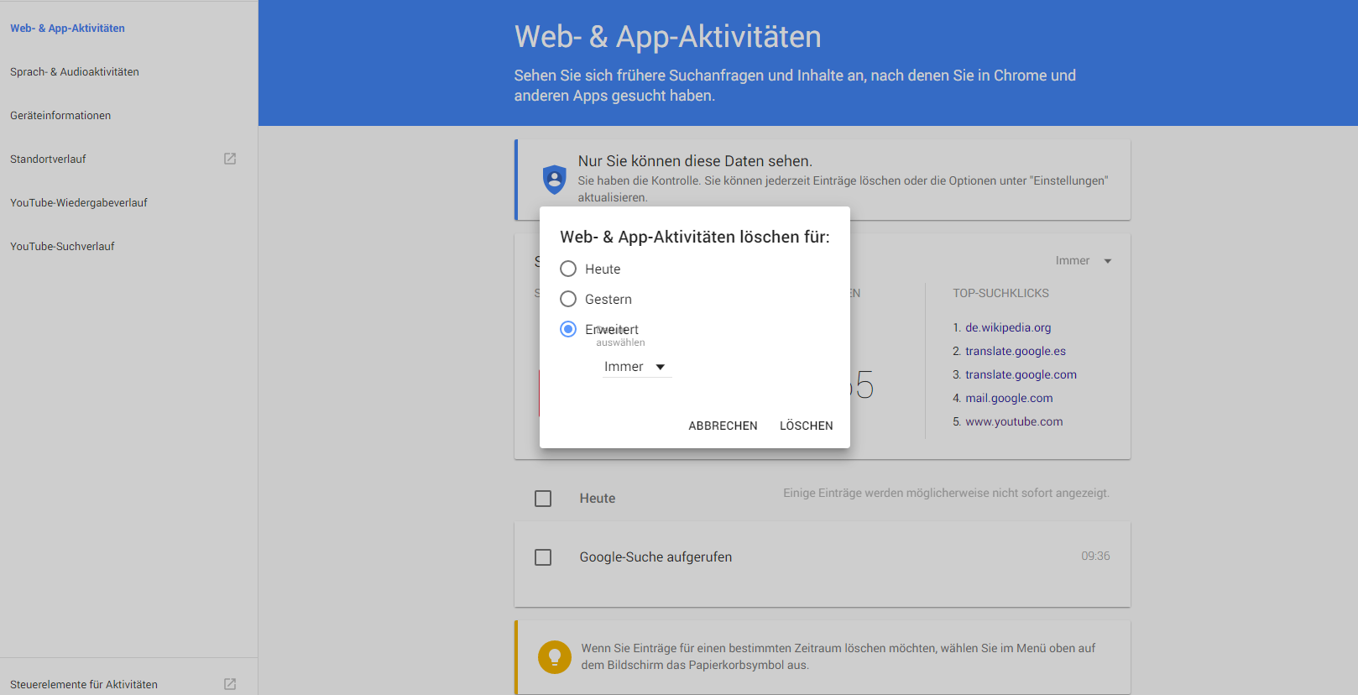Check the Heute section checkbox
Image resolution: width=1358 pixels, height=695 pixels.
pyautogui.click(x=543, y=499)
